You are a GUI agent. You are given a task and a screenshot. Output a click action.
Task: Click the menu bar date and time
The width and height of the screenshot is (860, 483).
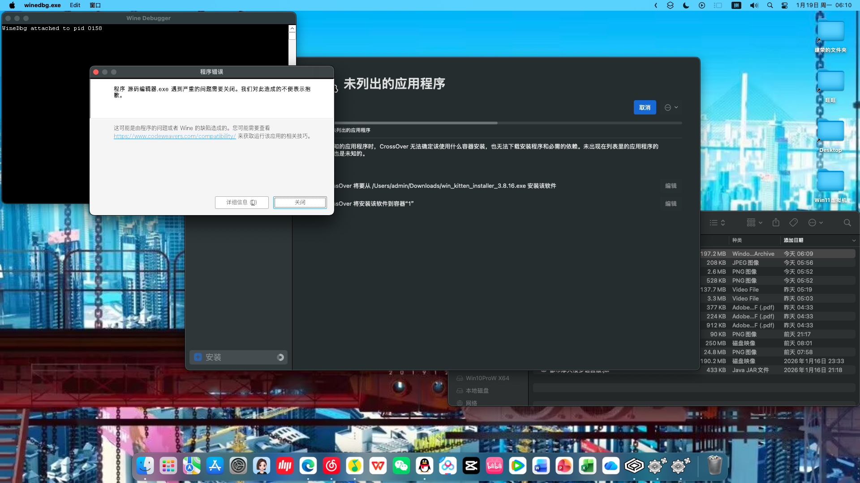(824, 5)
